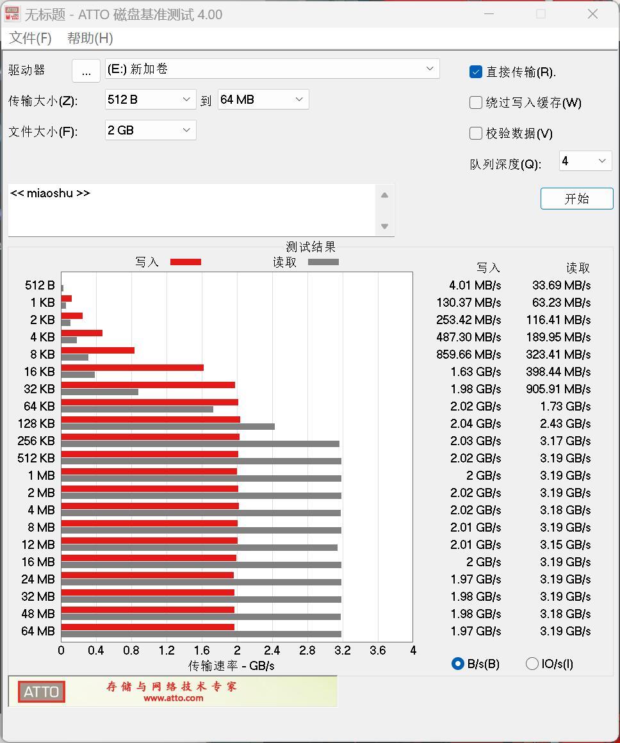Click the 130.37 MB/s write value
This screenshot has width=620, height=743.
tap(469, 302)
